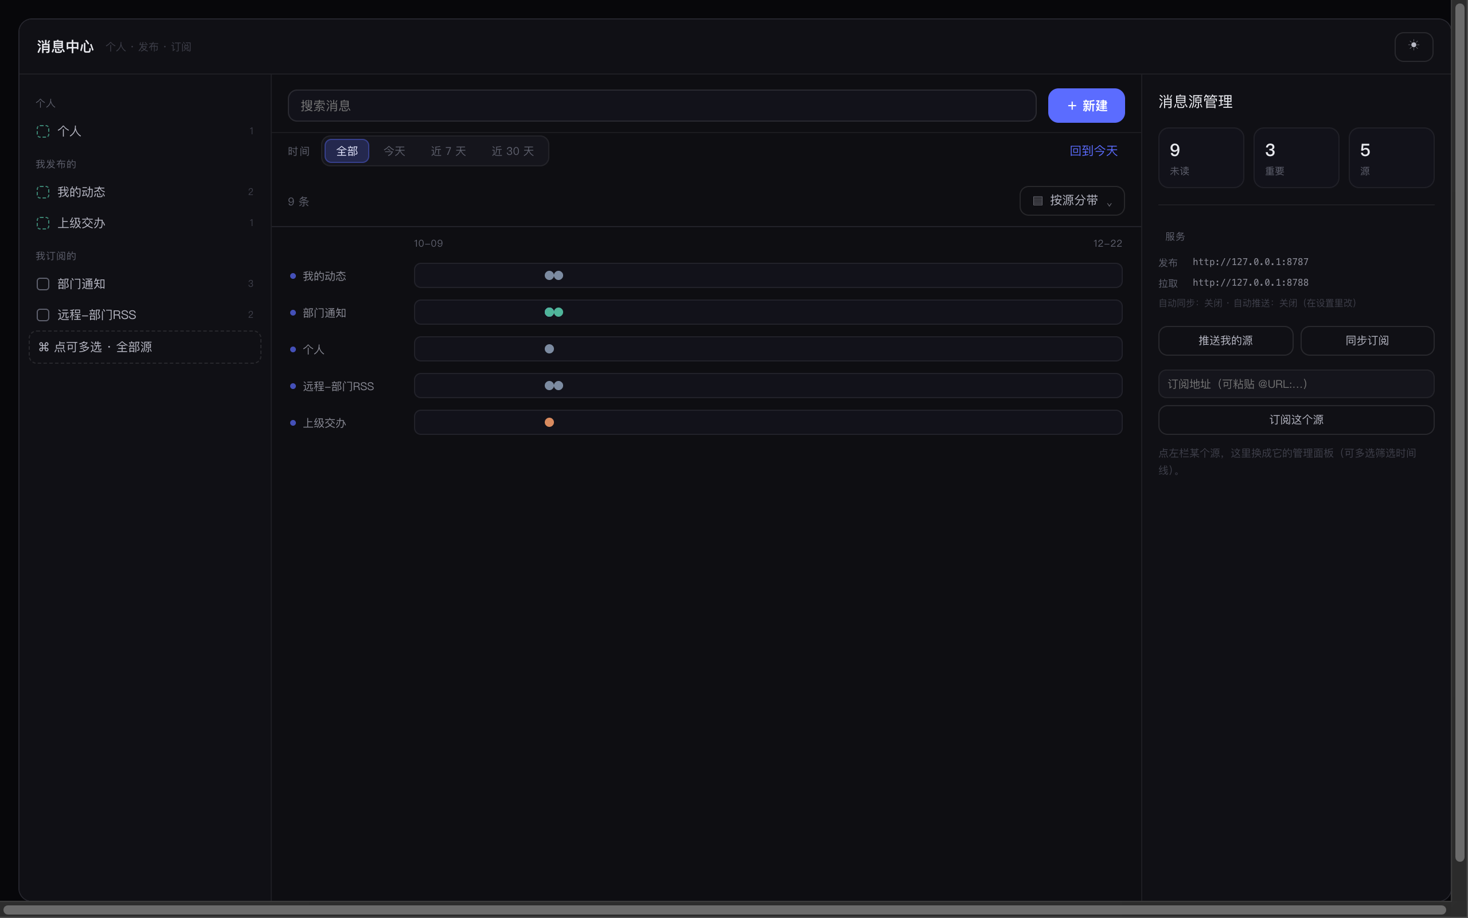Viewport: 1468px width, 918px height.
Task: Select the 全部 time filter
Action: coord(347,150)
